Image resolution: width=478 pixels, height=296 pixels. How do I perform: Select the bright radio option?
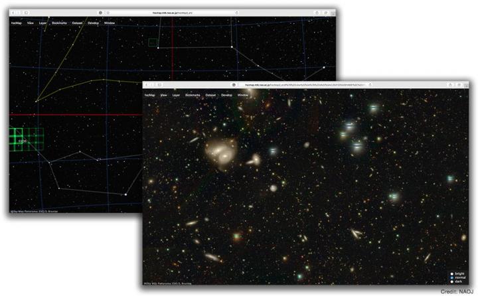pyautogui.click(x=452, y=273)
